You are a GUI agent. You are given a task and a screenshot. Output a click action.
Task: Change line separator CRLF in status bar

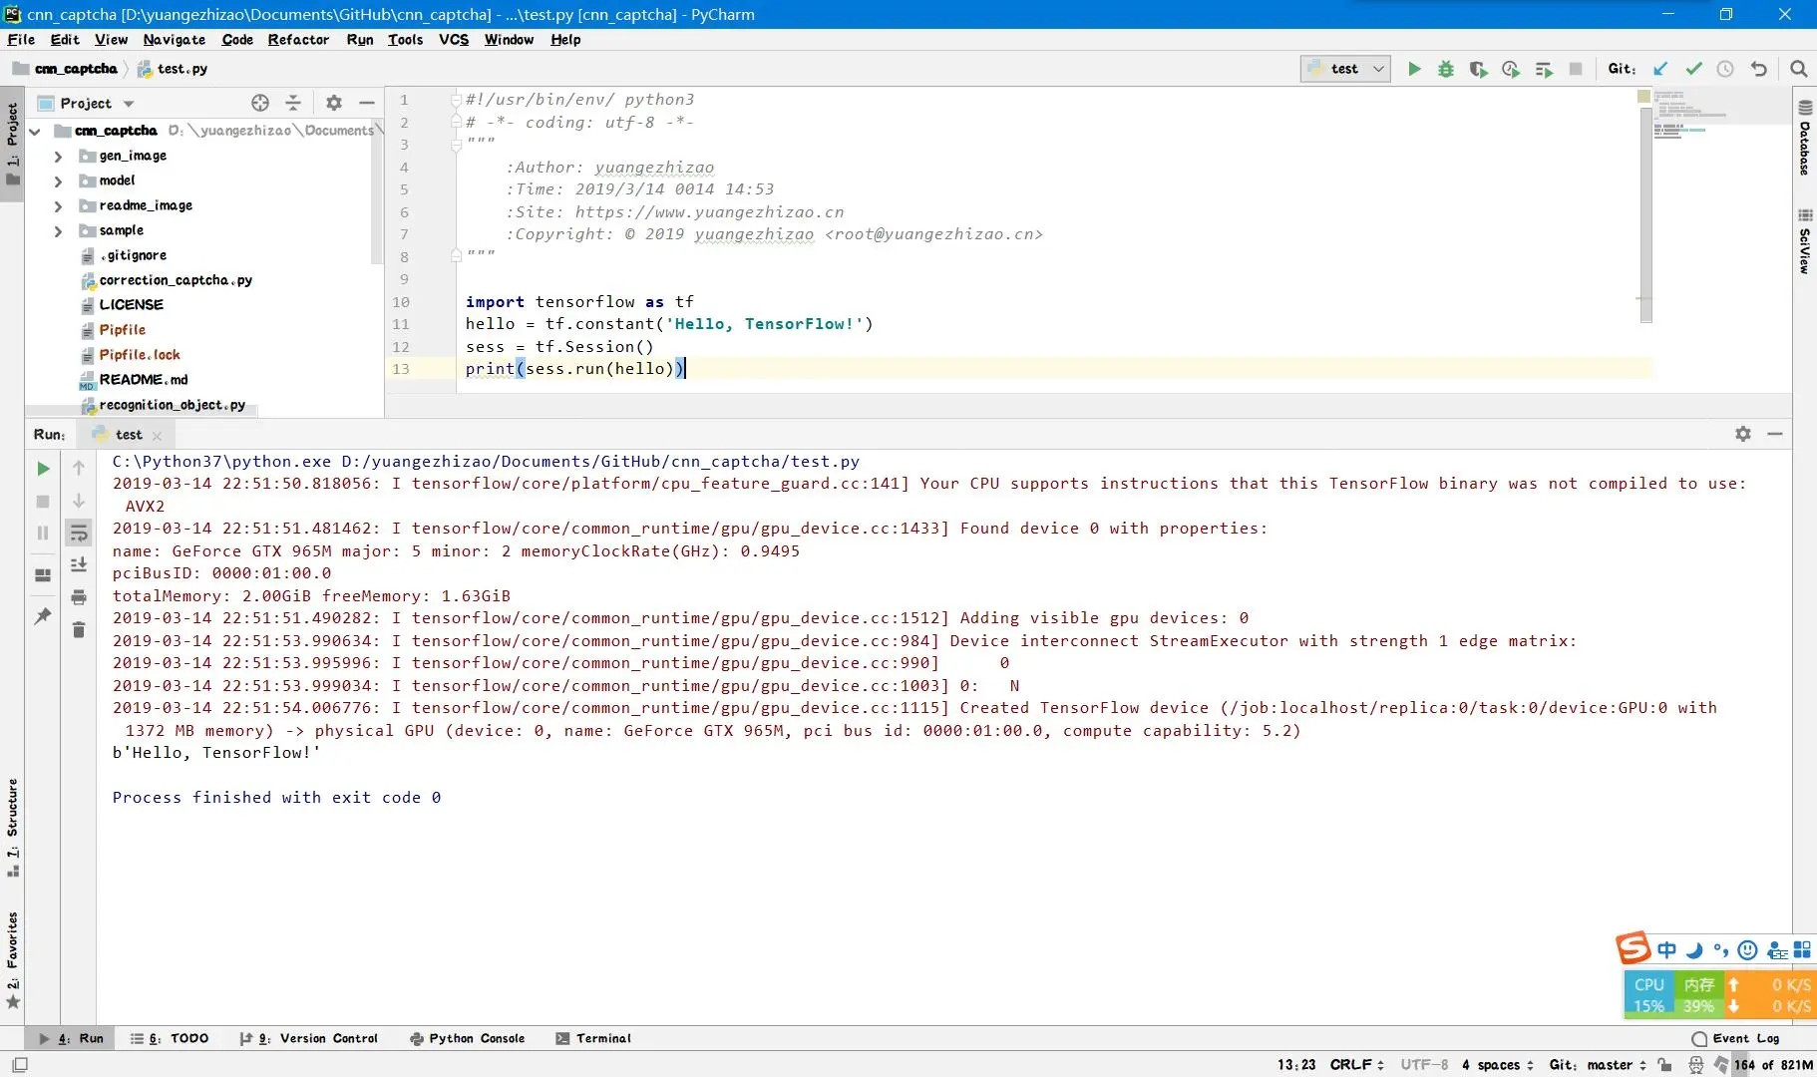1357,1065
